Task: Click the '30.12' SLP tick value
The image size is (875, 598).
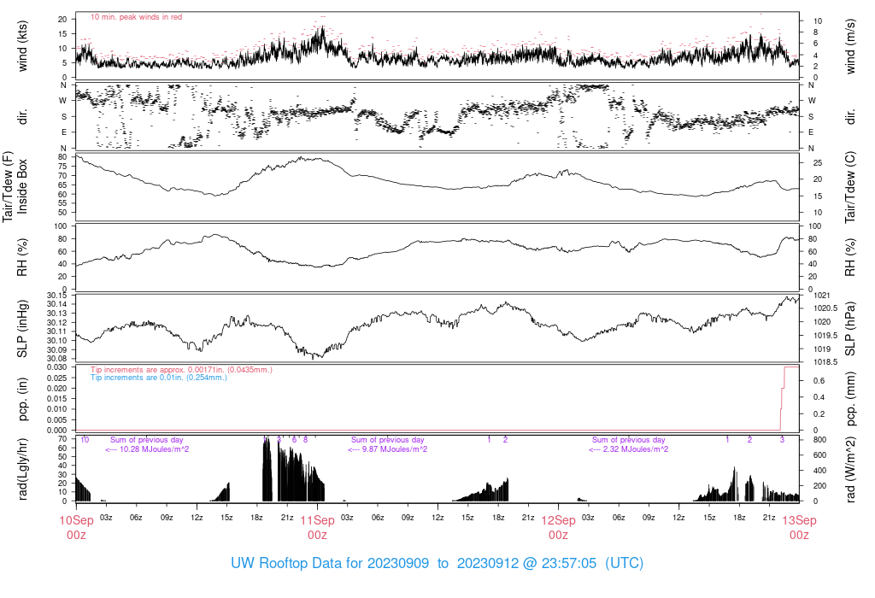Action: click(x=57, y=322)
